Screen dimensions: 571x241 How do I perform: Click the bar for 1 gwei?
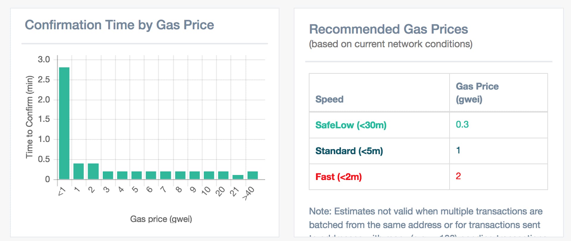tap(79, 171)
